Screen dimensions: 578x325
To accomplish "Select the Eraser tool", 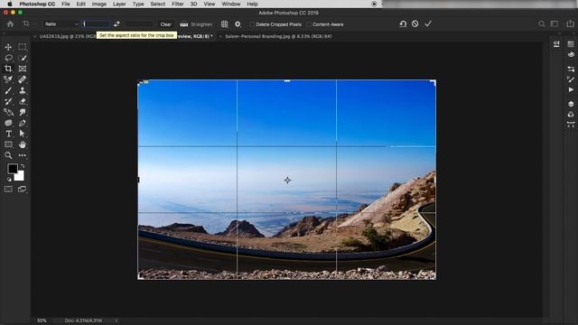I will (x=22, y=101).
